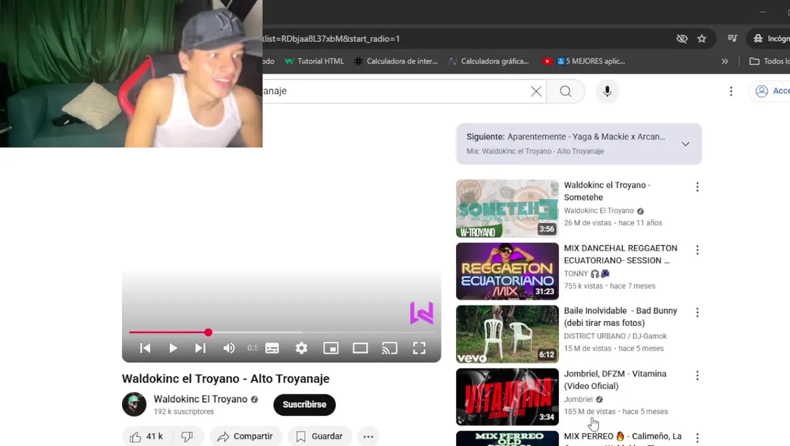The image size is (790, 446).
Task: Click the TONNY channel name
Action: pyautogui.click(x=576, y=274)
